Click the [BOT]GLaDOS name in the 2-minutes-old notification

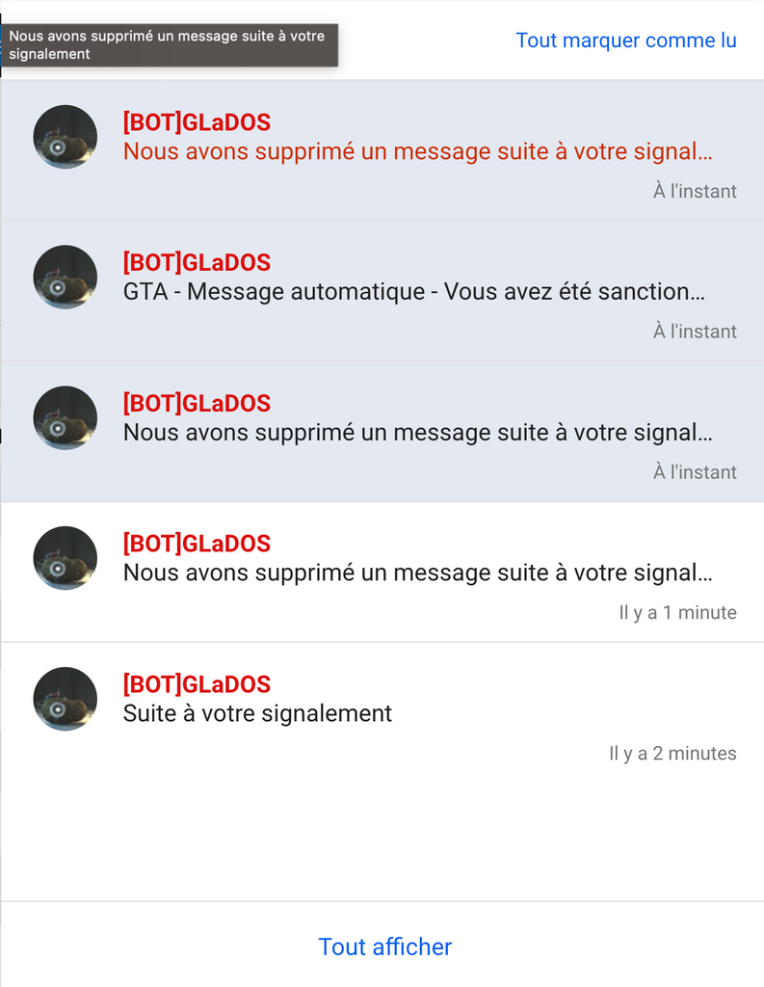197,684
